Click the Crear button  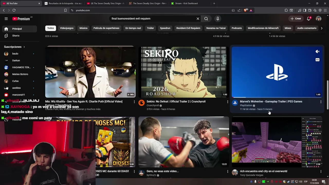point(296,18)
